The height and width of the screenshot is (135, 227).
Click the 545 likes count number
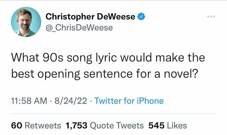coord(156,125)
